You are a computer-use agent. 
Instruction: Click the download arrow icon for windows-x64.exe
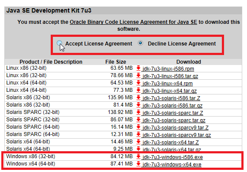[x=139, y=164]
